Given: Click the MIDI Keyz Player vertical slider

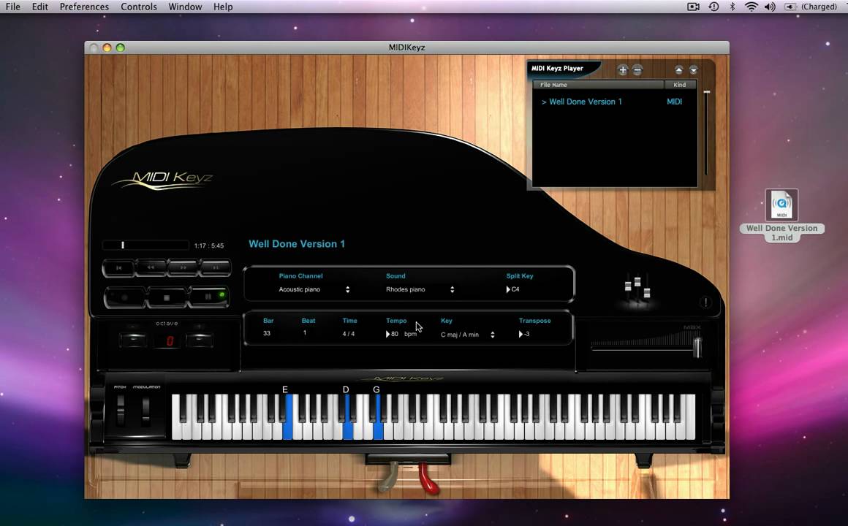Looking at the screenshot, I should 706,133.
